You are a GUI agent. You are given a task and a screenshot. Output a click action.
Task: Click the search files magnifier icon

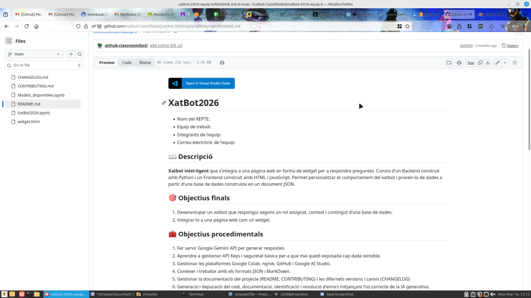pyautogui.click(x=80, y=54)
